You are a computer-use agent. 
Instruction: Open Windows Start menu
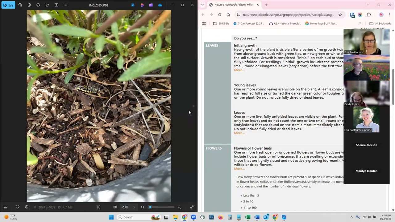pos(111,217)
